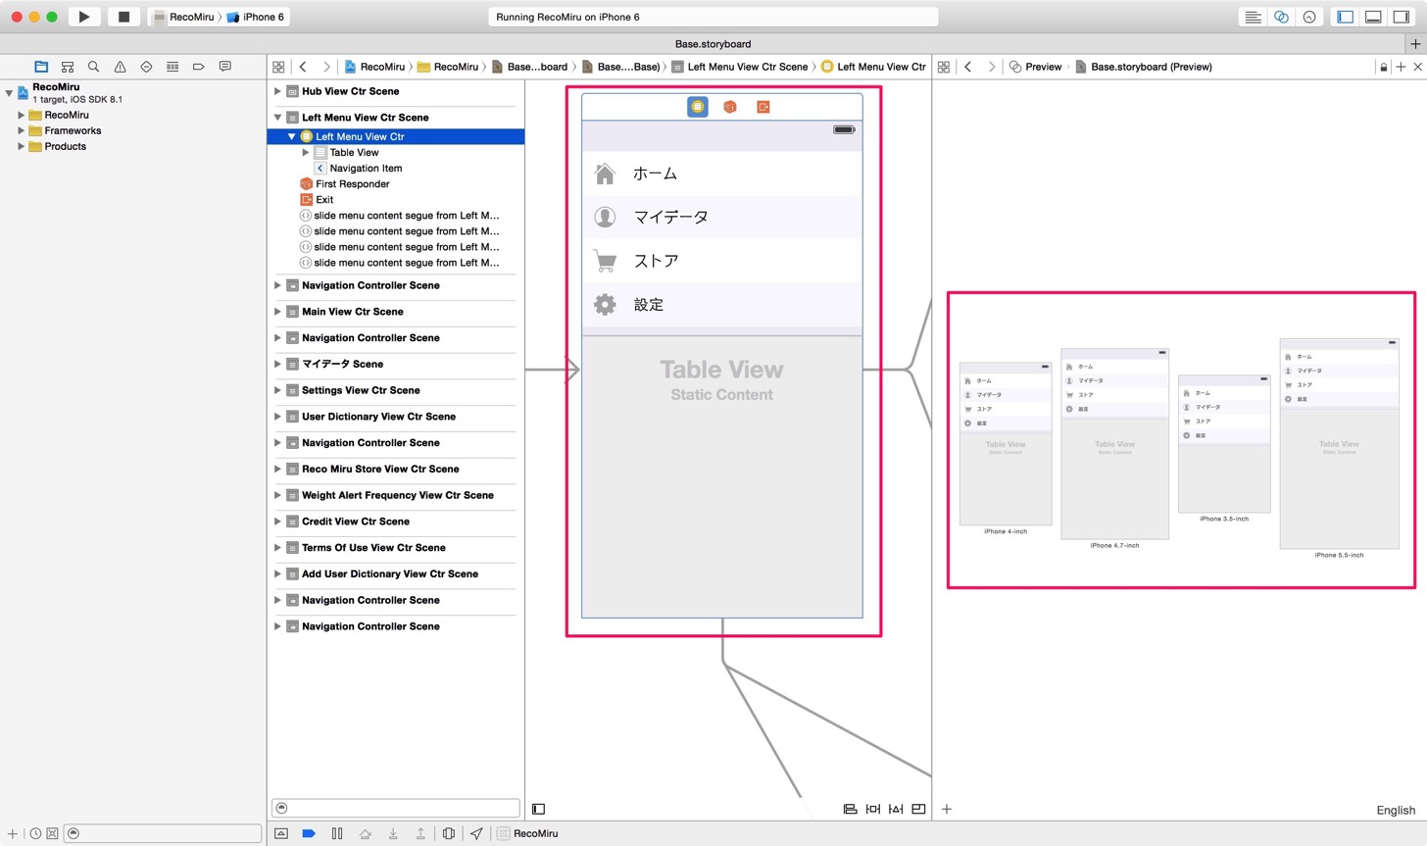
Task: Run the RecoMiru app with Play button
Action: tap(84, 17)
